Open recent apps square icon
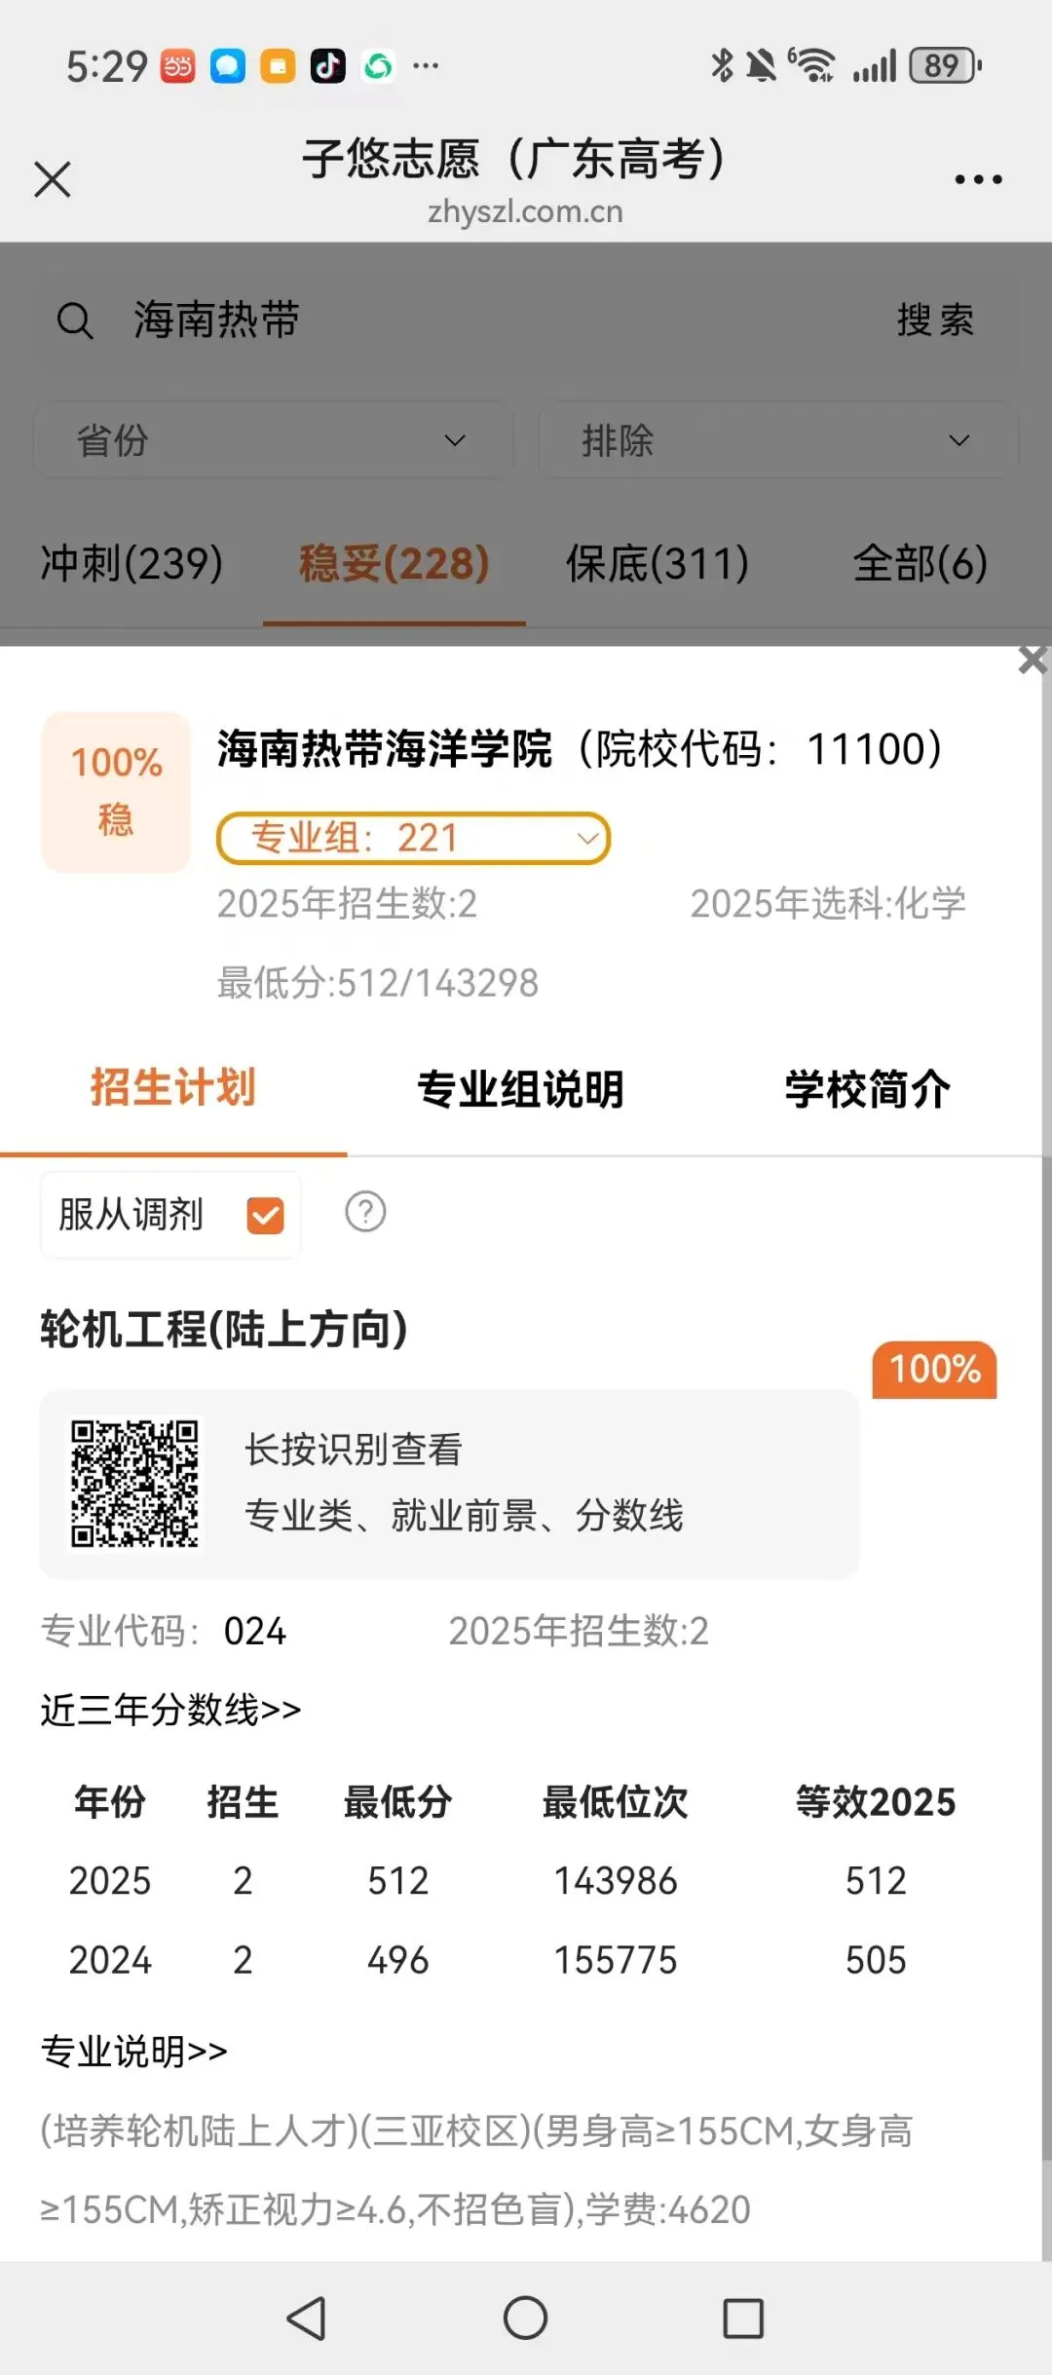This screenshot has height=2375, width=1052. tap(743, 2318)
